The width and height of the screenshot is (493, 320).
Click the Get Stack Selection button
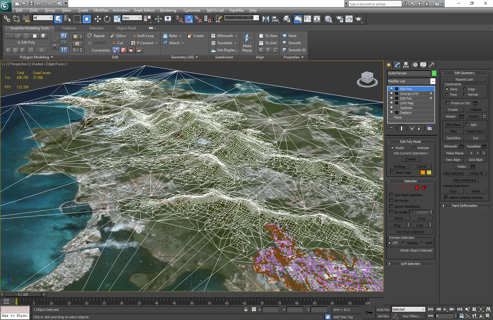click(x=410, y=232)
